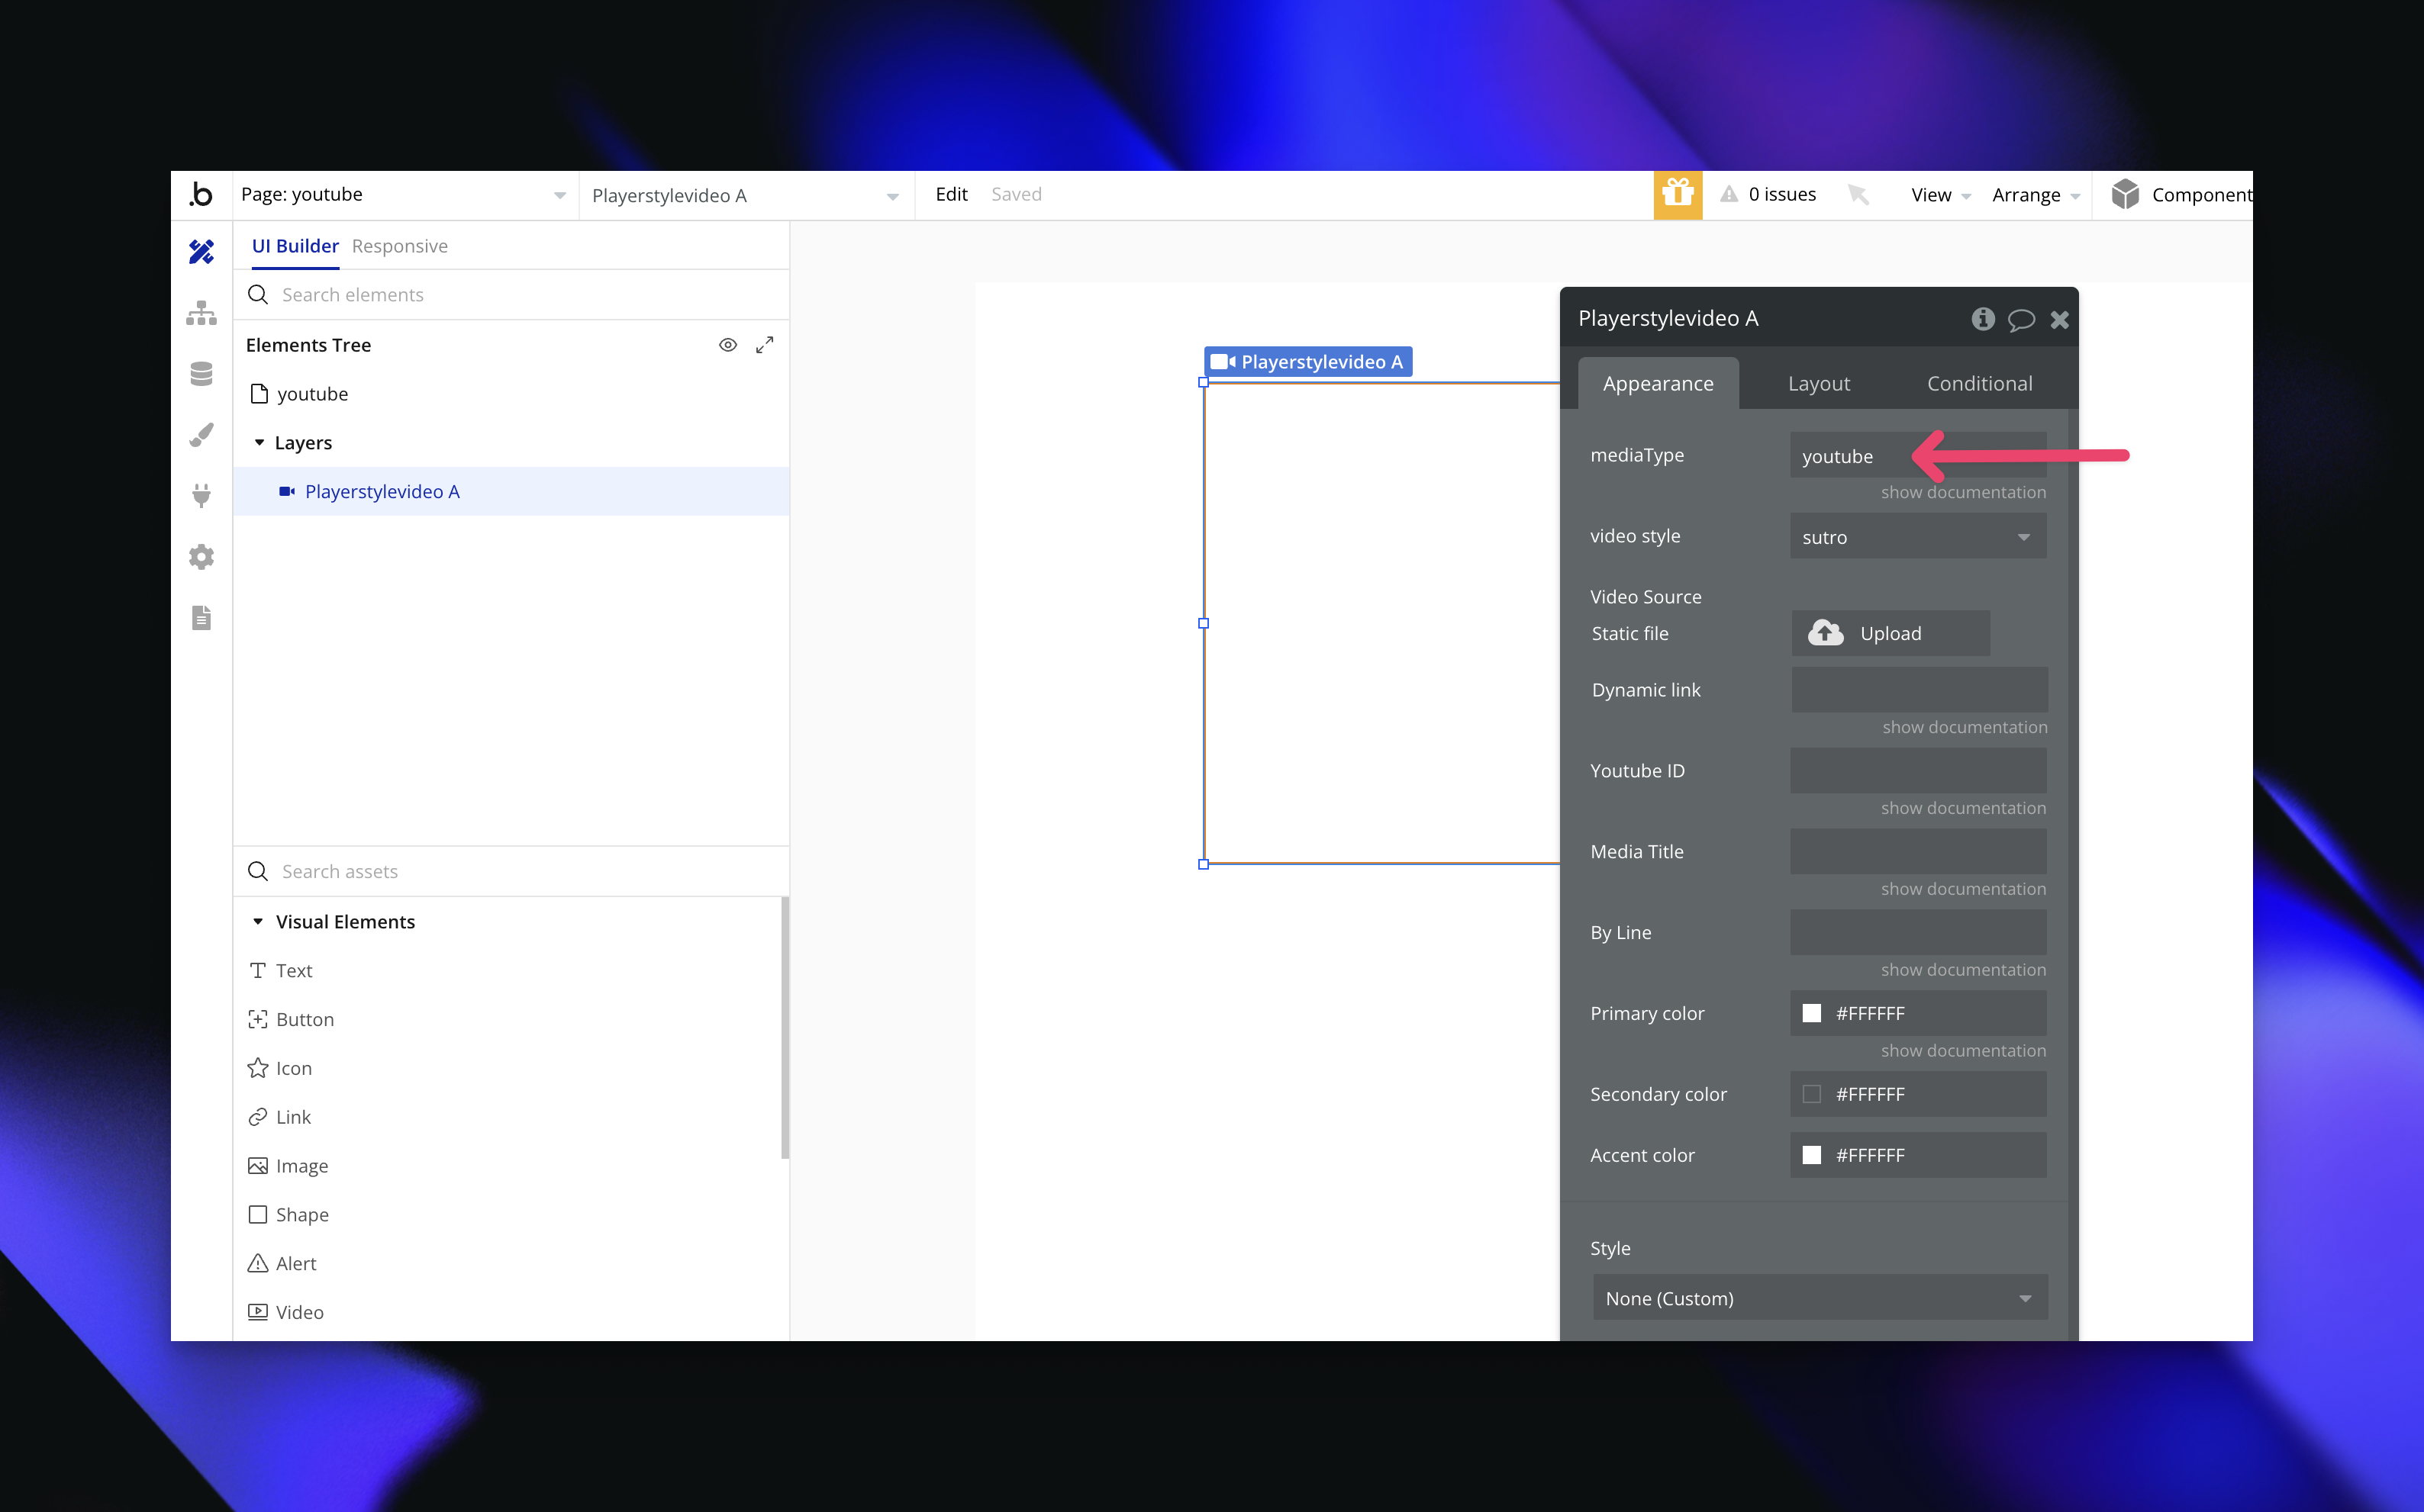Image resolution: width=2424 pixels, height=1512 pixels.
Task: Open the Styles paintbrush icon
Action: coord(201,435)
